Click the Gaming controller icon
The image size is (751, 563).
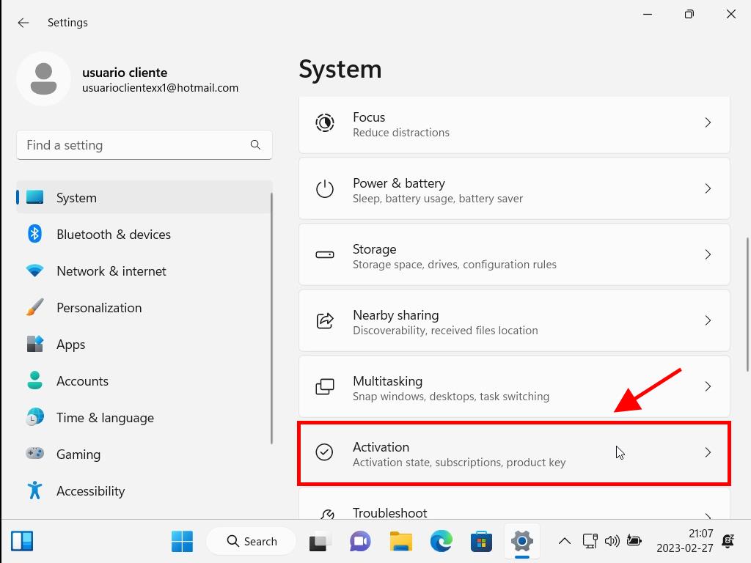click(x=34, y=455)
